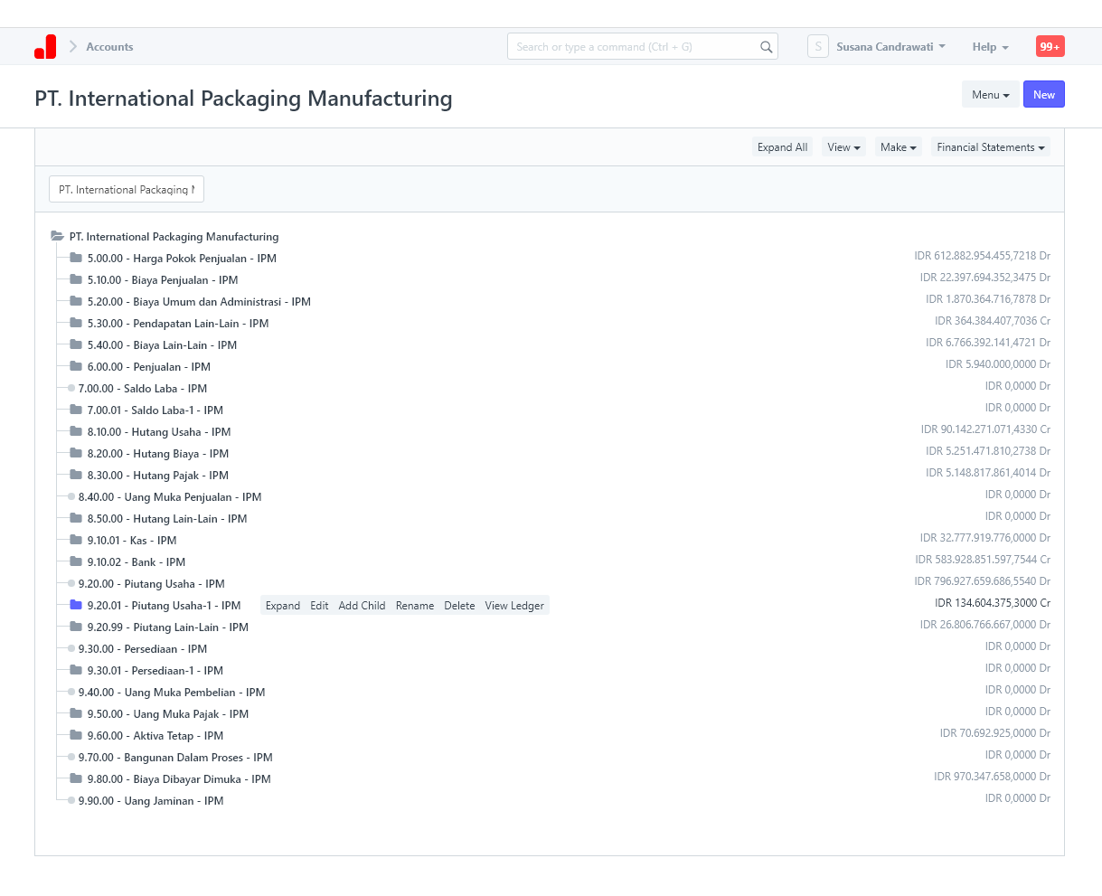
Task: Click Add Child on Piutang Usaha-1
Action: [362, 606]
